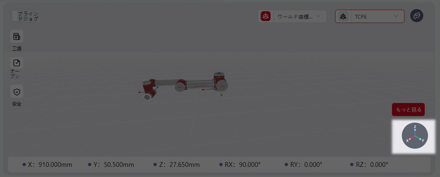
Task: Click the TCP tool icon beside TCP6
Action: 343,16
